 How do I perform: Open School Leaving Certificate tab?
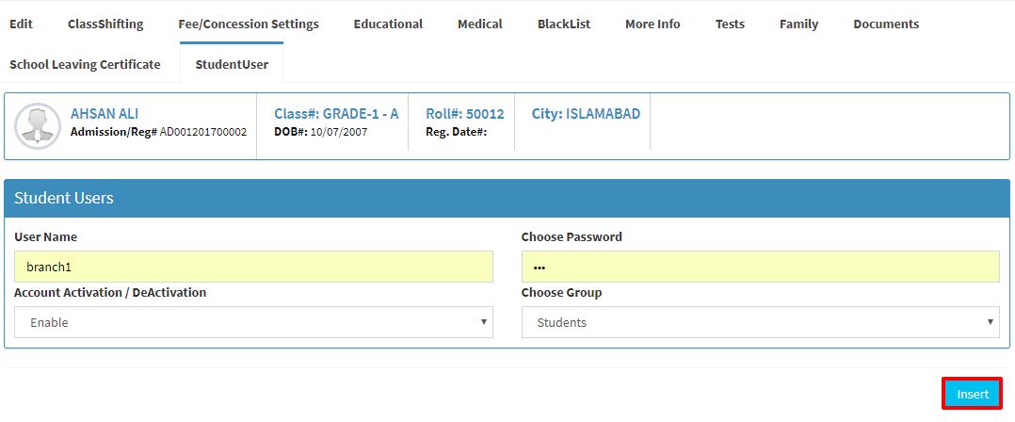(85, 64)
